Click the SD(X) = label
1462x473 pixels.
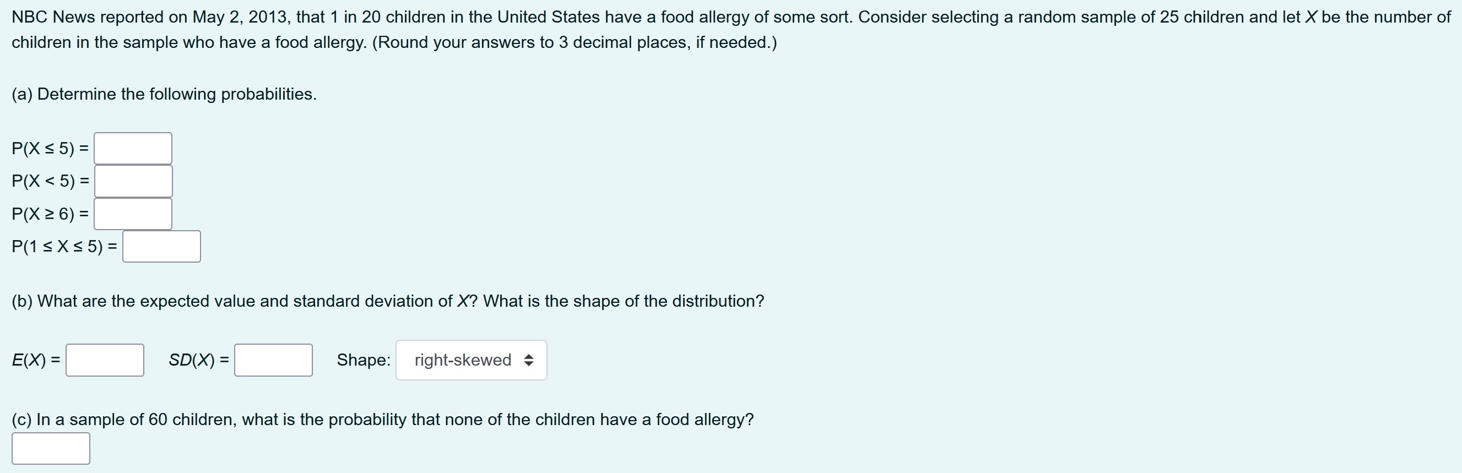tap(198, 360)
